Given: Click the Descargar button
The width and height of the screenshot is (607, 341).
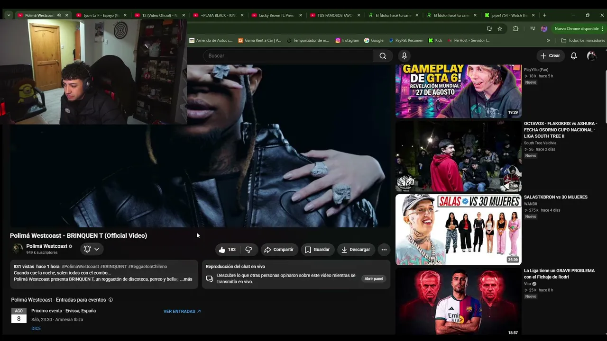Looking at the screenshot, I should pos(356,250).
